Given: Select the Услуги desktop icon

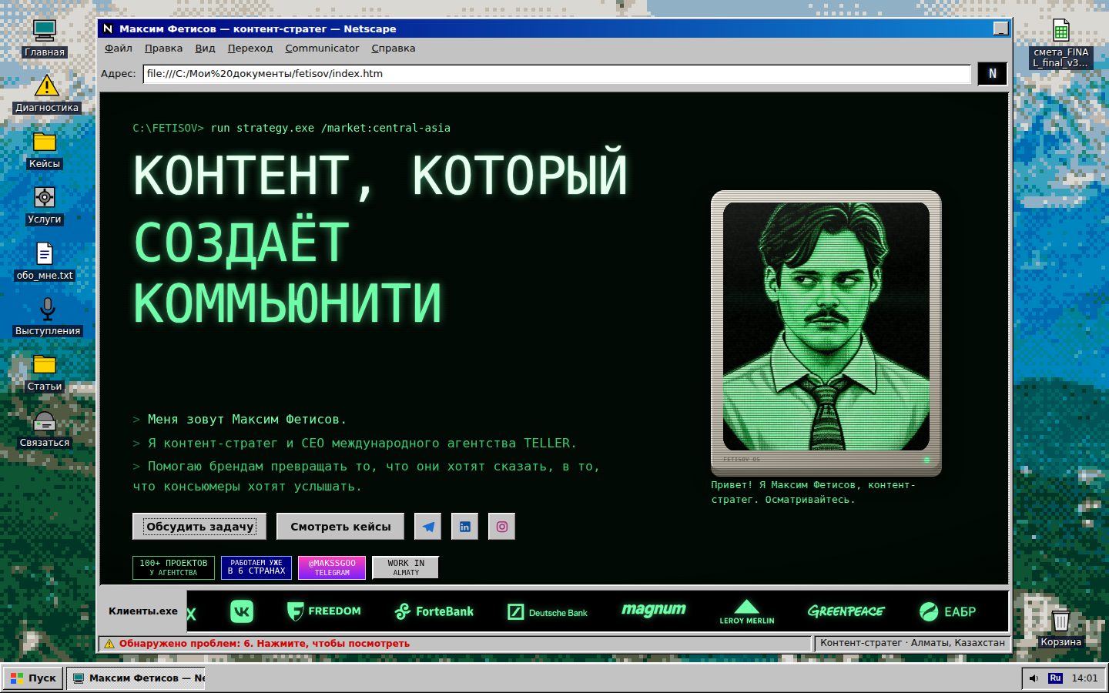Looking at the screenshot, I should [45, 206].
